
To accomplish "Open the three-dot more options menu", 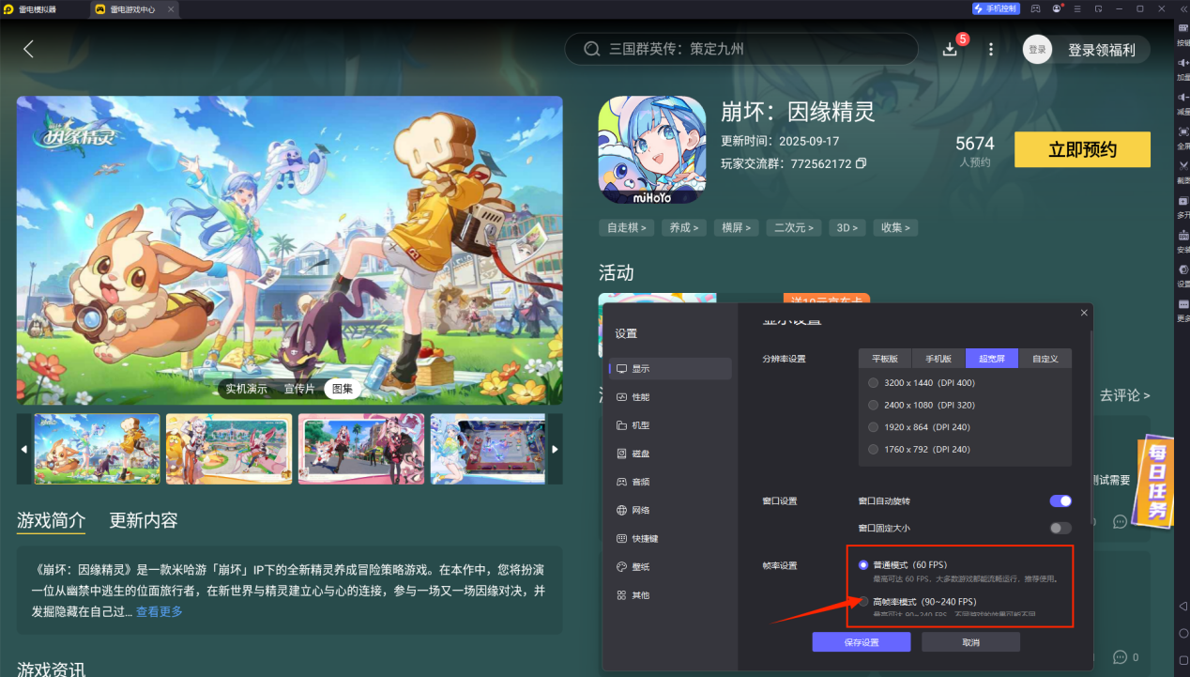I will coord(990,49).
